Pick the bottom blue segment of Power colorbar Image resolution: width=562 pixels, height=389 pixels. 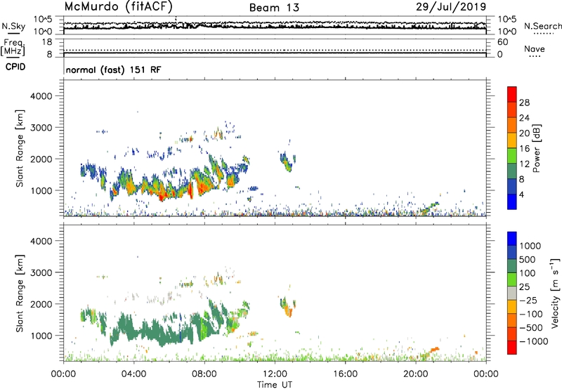(512, 202)
